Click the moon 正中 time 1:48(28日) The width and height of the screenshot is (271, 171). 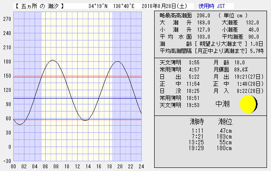[x=250, y=84]
